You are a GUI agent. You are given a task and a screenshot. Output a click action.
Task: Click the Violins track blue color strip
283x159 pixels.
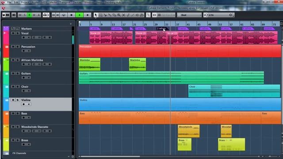pyautogui.click(x=6, y=104)
